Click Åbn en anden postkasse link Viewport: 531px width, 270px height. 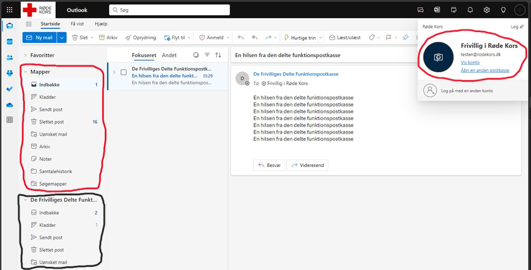485,70
